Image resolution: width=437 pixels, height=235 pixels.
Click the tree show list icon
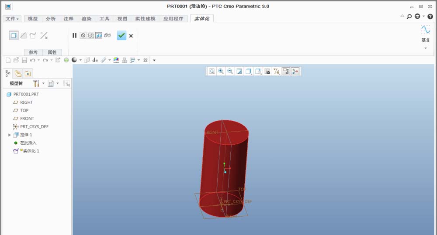[51, 83]
